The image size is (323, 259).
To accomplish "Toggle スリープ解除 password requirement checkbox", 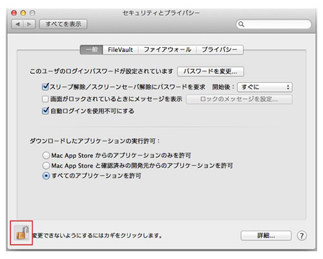I will [45, 87].
